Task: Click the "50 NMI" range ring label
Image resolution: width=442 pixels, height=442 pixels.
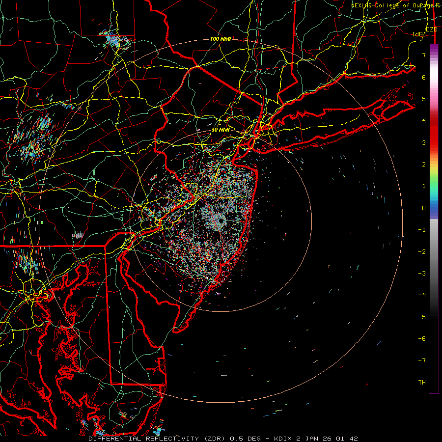Action: coord(221,130)
